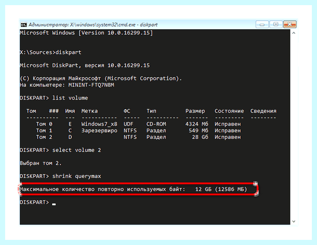
Task: Click 'Исправен' status in the Том 0 row
Action: (228, 124)
